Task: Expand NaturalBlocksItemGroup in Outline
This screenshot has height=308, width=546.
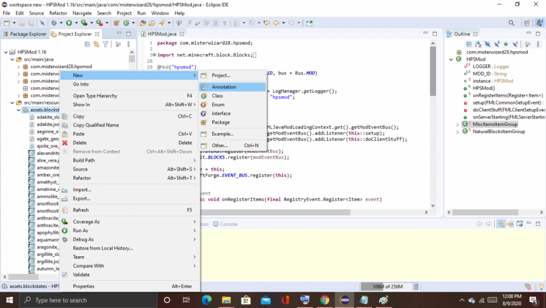Action: [457, 132]
